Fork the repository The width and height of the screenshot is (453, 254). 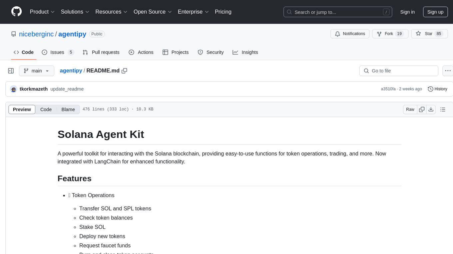point(390,34)
